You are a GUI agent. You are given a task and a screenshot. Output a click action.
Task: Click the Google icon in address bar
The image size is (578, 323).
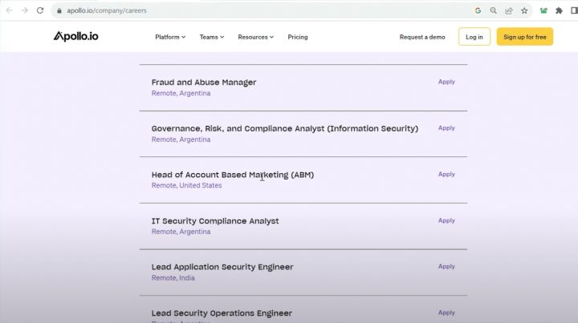point(478,10)
